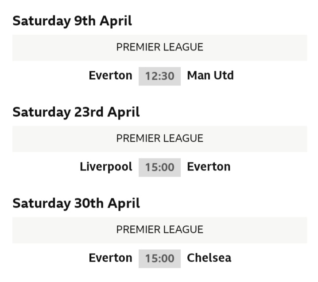Click the 15:00 time for Liverpool match
The height and width of the screenshot is (282, 318).
click(x=159, y=167)
